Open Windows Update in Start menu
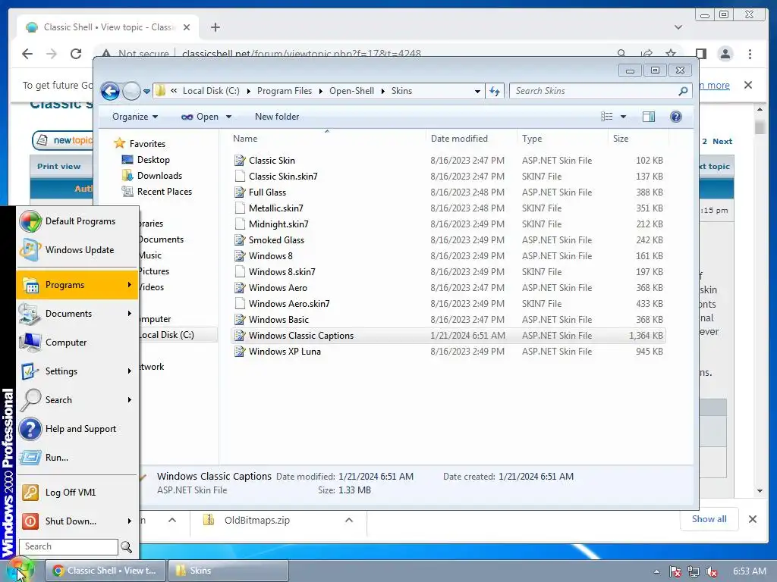 pos(77,250)
